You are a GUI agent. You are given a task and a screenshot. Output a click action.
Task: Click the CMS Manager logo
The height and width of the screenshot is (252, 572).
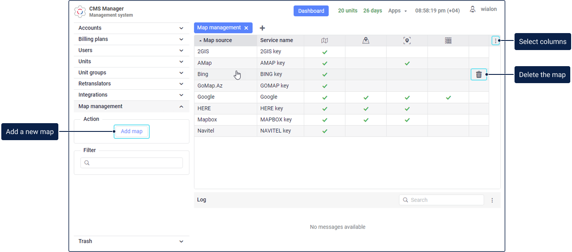click(x=80, y=12)
